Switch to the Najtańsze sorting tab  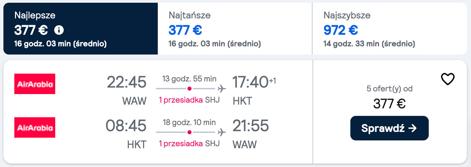coord(235,29)
